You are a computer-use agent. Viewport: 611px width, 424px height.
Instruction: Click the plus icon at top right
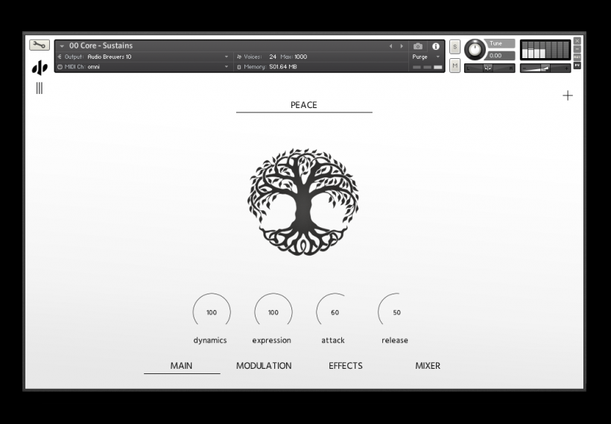[568, 95]
